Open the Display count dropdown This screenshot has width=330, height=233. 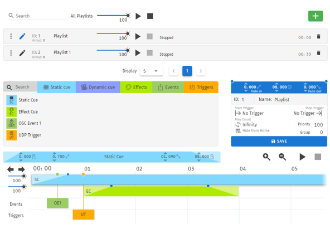pos(152,71)
